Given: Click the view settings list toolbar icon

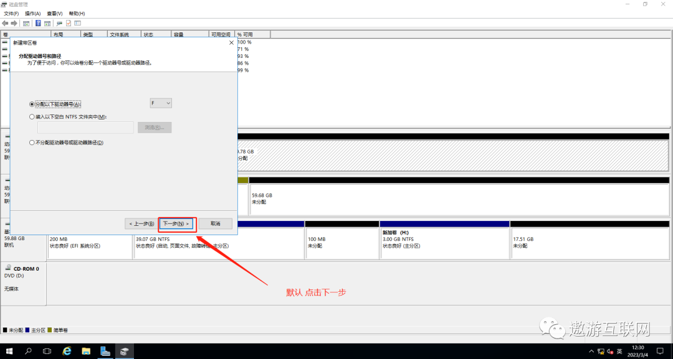Looking at the screenshot, I should [78, 23].
